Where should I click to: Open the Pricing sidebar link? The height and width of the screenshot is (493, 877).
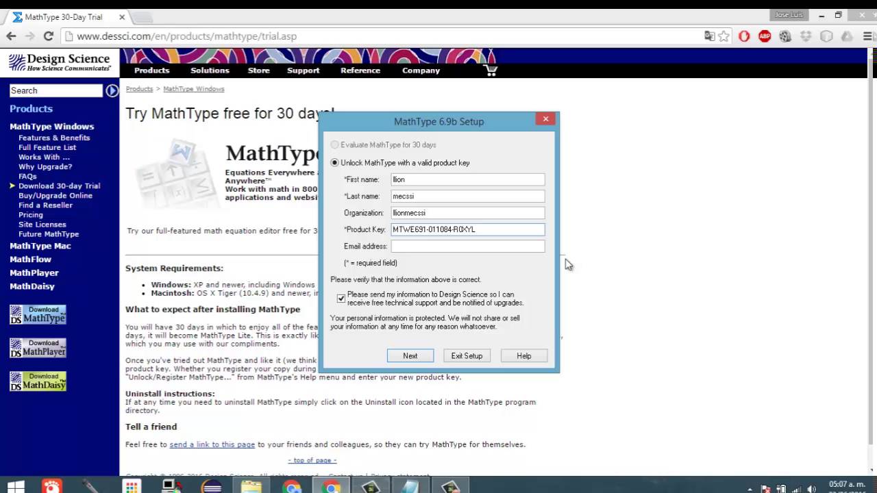(31, 214)
